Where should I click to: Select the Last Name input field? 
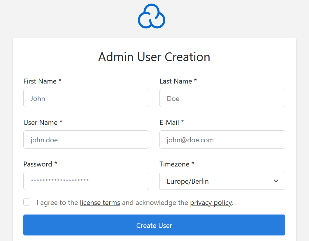pyautogui.click(x=222, y=98)
